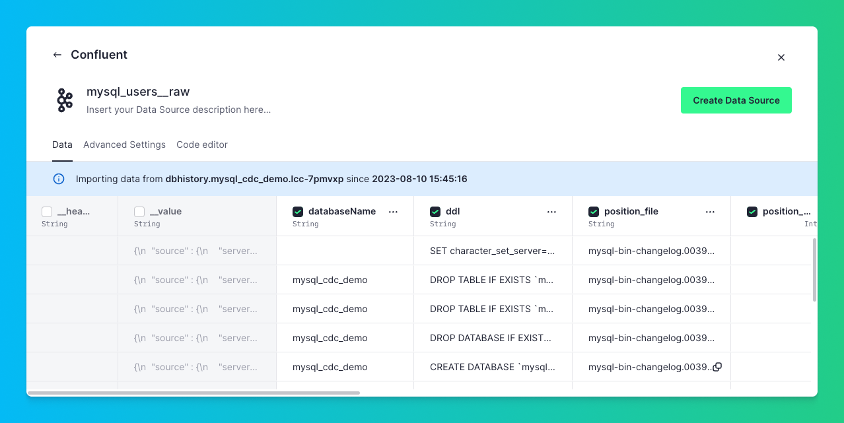
Task: Select the __value cell in the DROP DATABASE row
Action: point(197,338)
